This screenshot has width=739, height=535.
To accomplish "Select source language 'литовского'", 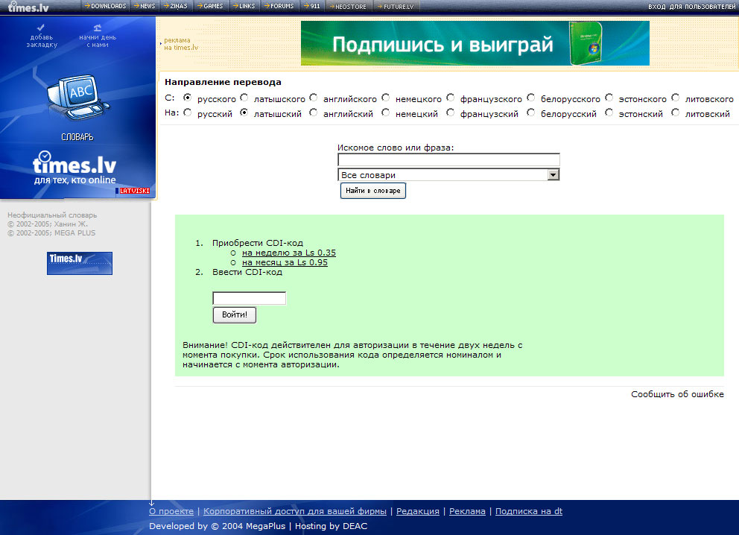I will [x=676, y=98].
